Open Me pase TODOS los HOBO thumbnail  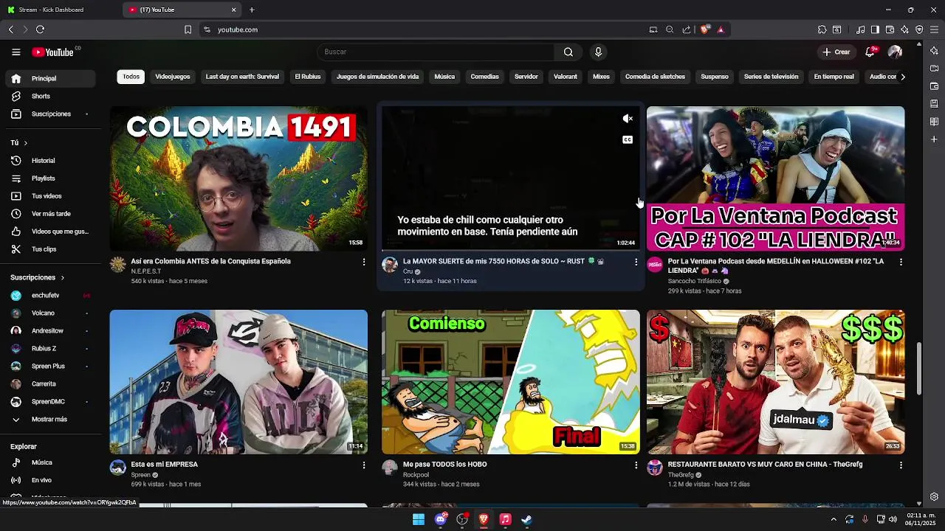pos(510,382)
